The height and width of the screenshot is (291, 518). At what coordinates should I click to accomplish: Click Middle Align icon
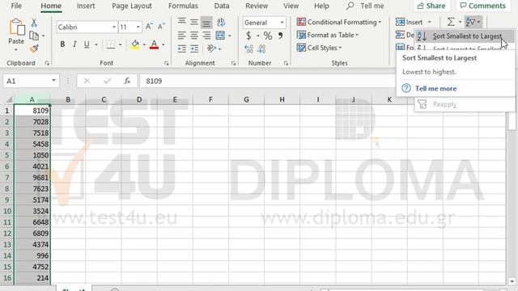pos(194,22)
